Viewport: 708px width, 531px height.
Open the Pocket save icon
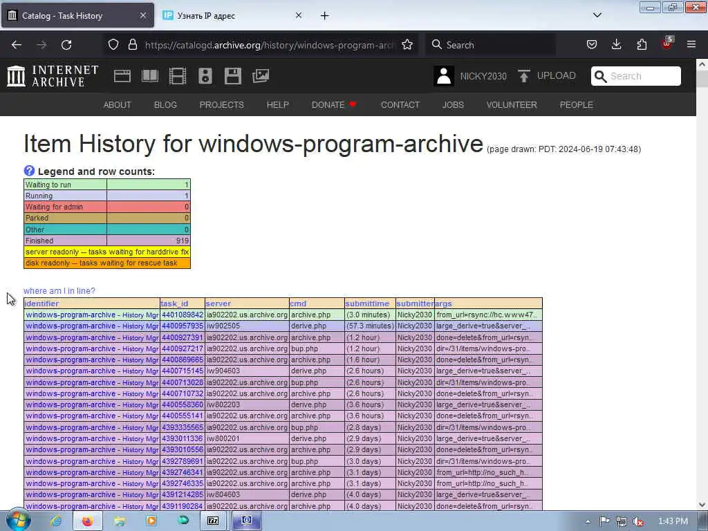(x=592, y=45)
